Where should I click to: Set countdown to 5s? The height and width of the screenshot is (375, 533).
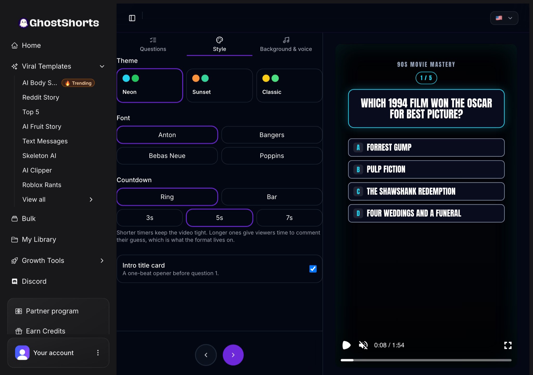[219, 218]
